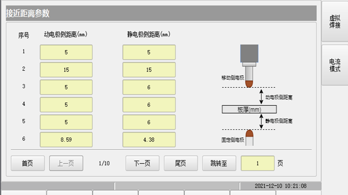The image size is (348, 195).
Task: Click the 跳转至 jump button
Action: click(219, 163)
